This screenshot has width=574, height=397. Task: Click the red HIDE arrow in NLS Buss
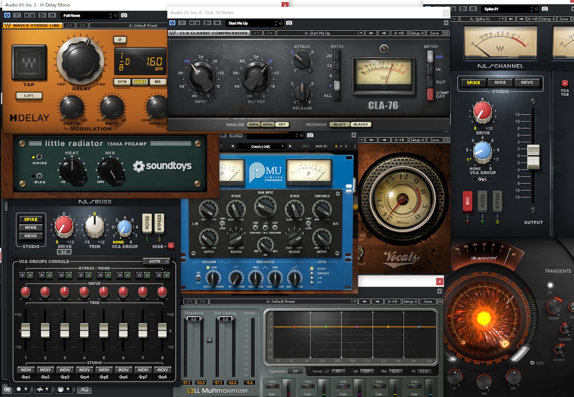pyautogui.click(x=171, y=246)
